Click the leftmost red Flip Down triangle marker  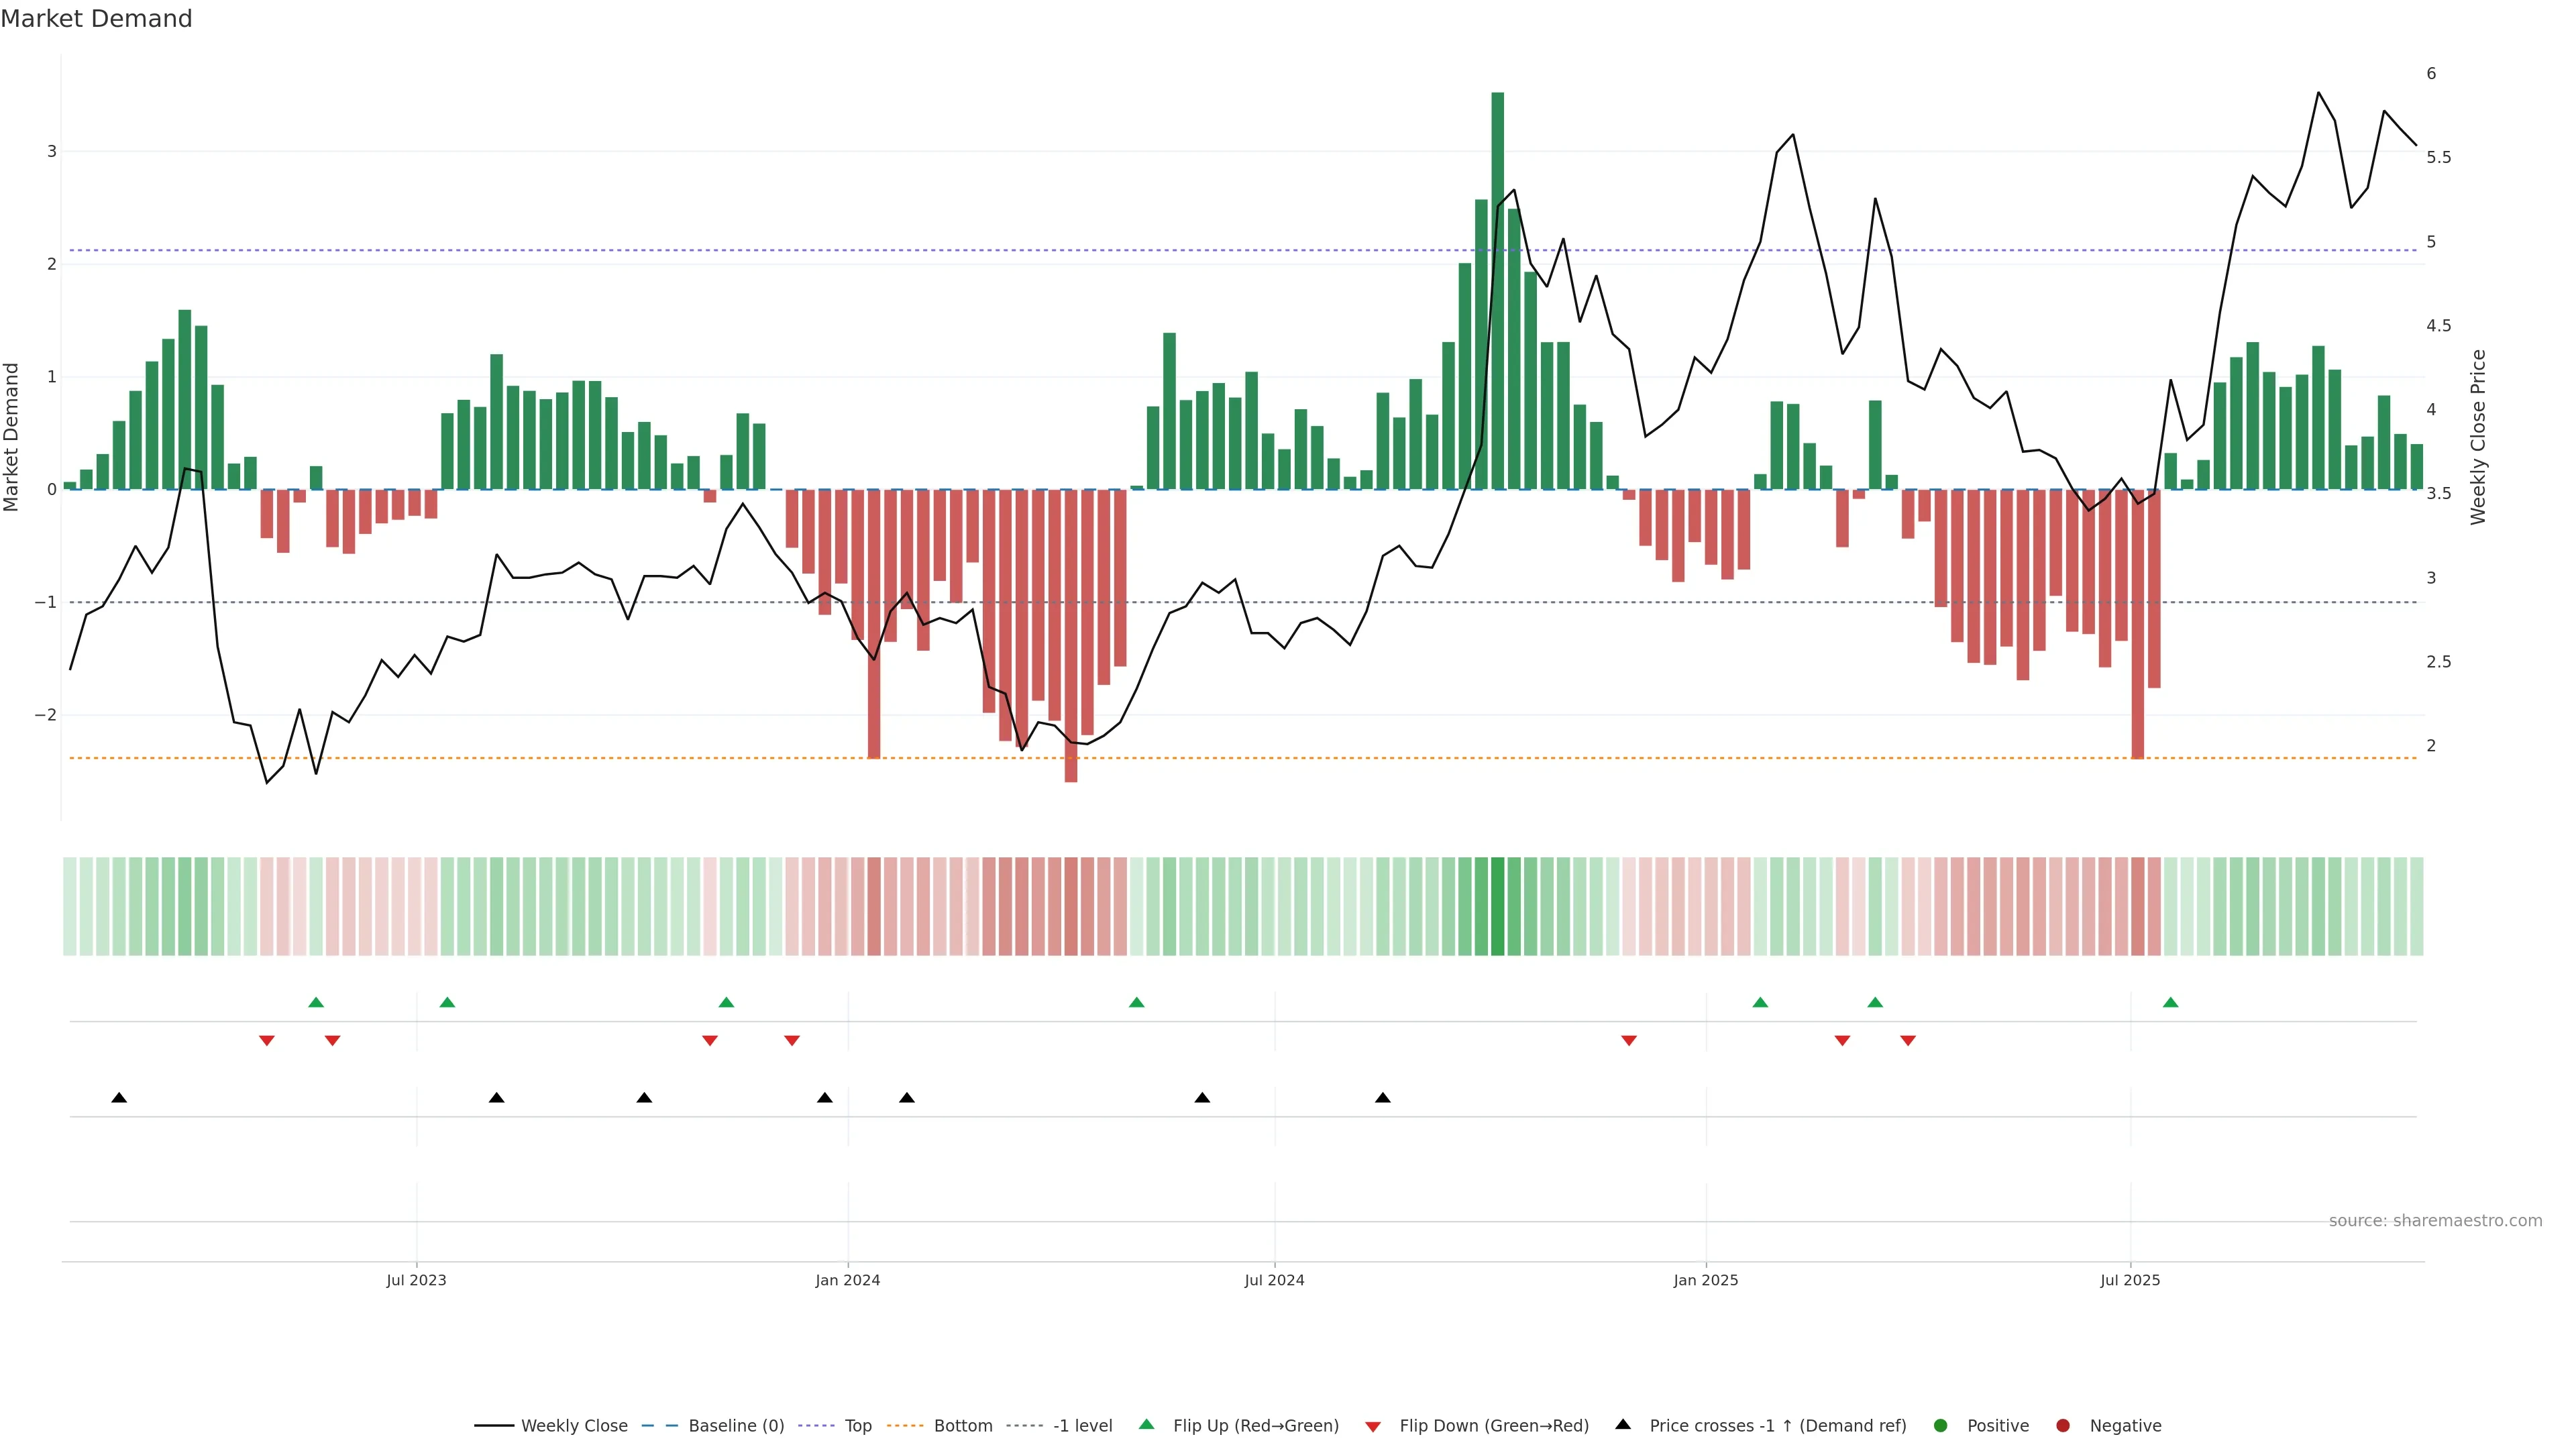pyautogui.click(x=267, y=1041)
